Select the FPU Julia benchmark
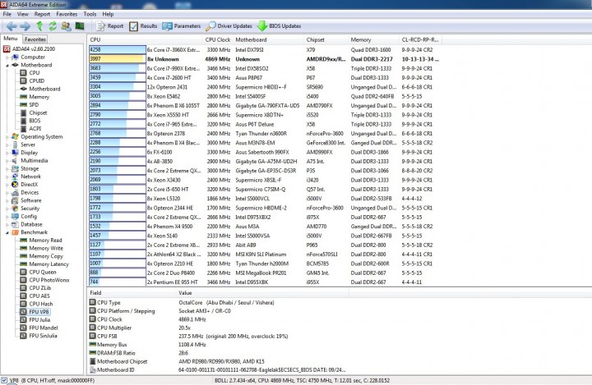Viewport: 592px width, 385px height. [35, 320]
